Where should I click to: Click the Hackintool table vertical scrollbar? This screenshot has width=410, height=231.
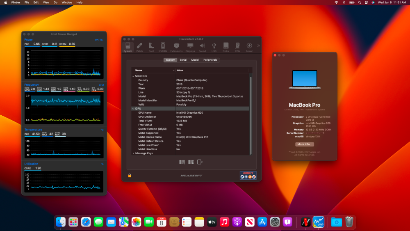coord(251,115)
